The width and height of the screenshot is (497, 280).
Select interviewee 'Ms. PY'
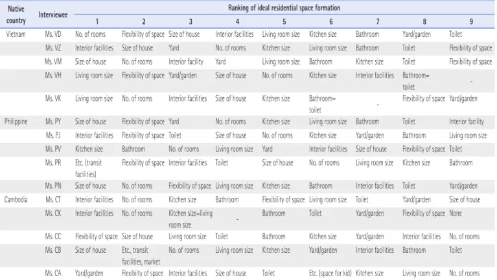click(x=53, y=122)
